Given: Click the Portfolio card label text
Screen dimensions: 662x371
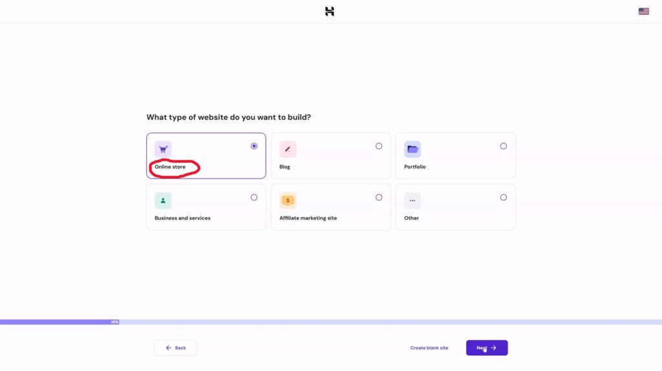Looking at the screenshot, I should (415, 167).
